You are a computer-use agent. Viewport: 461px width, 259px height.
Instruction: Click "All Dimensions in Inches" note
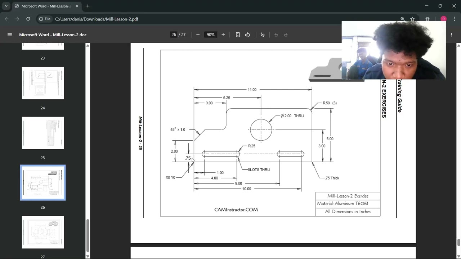point(348,212)
